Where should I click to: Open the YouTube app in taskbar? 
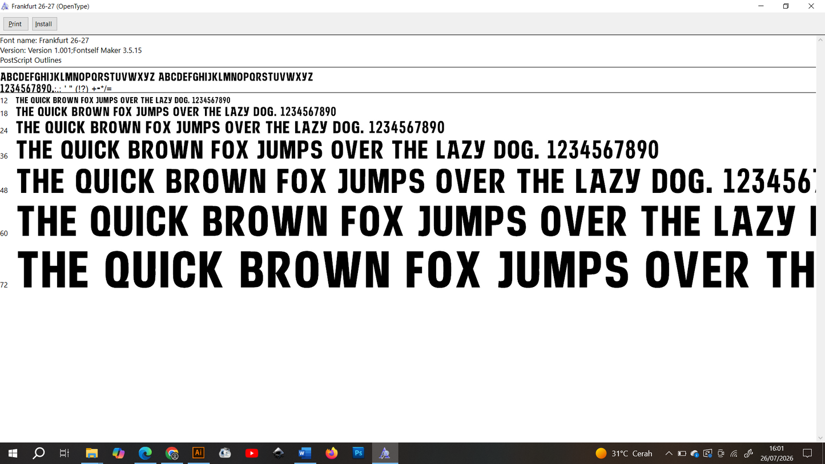[x=252, y=453]
